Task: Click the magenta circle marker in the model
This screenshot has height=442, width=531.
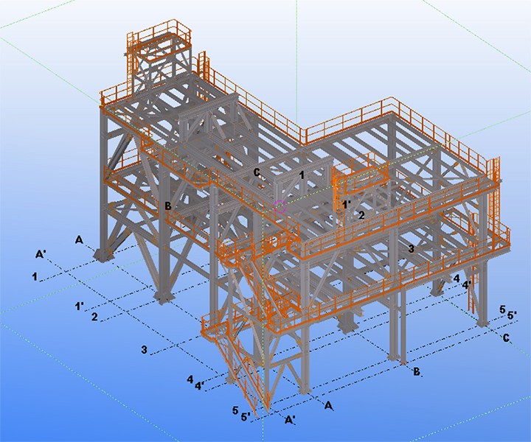Action: tap(280, 207)
